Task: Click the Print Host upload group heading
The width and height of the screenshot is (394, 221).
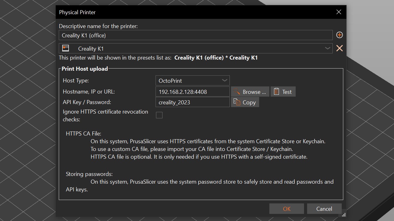Action: [85, 69]
